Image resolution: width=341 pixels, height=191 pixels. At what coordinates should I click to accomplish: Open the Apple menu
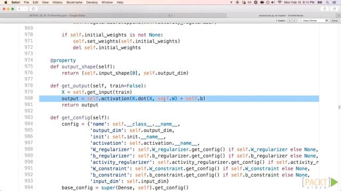point(6,2)
